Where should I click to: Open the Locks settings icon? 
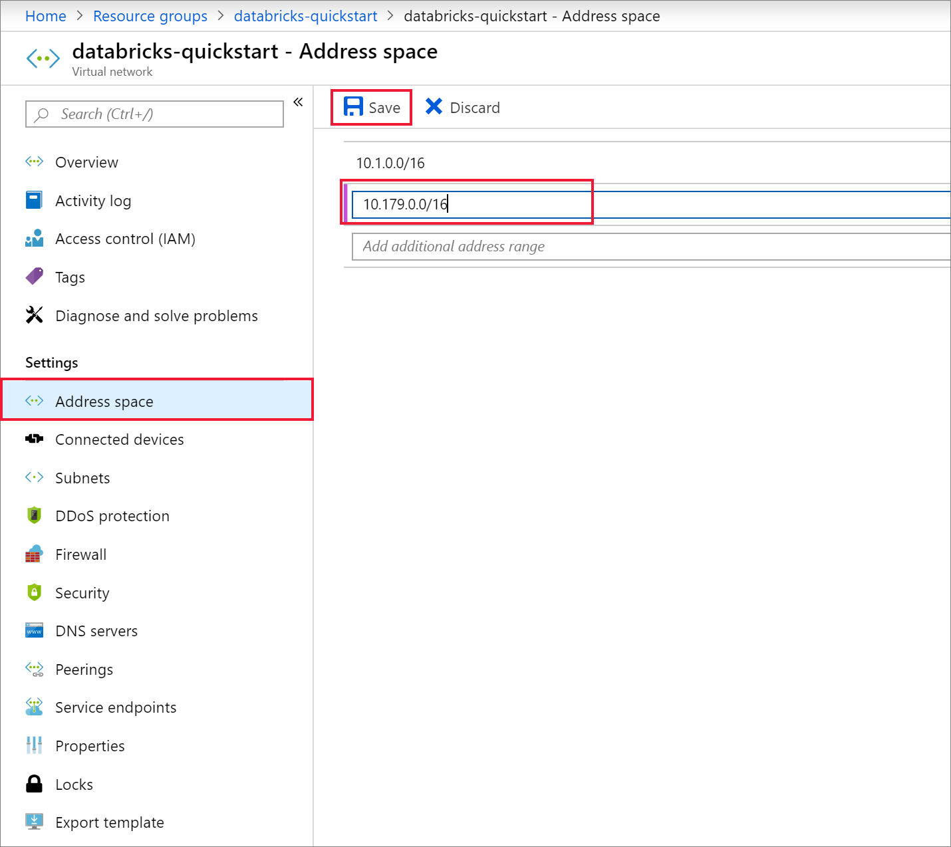coord(34,784)
